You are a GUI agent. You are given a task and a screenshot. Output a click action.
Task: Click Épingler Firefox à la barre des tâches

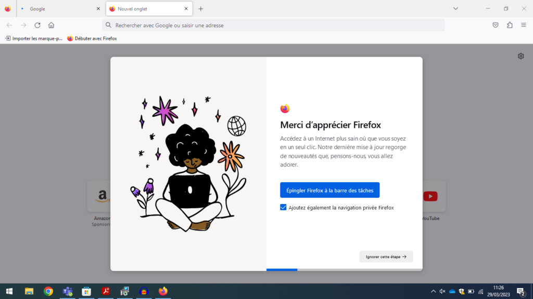[329, 191]
